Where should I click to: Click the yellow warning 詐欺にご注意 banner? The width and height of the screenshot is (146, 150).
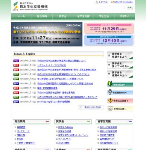120,100
